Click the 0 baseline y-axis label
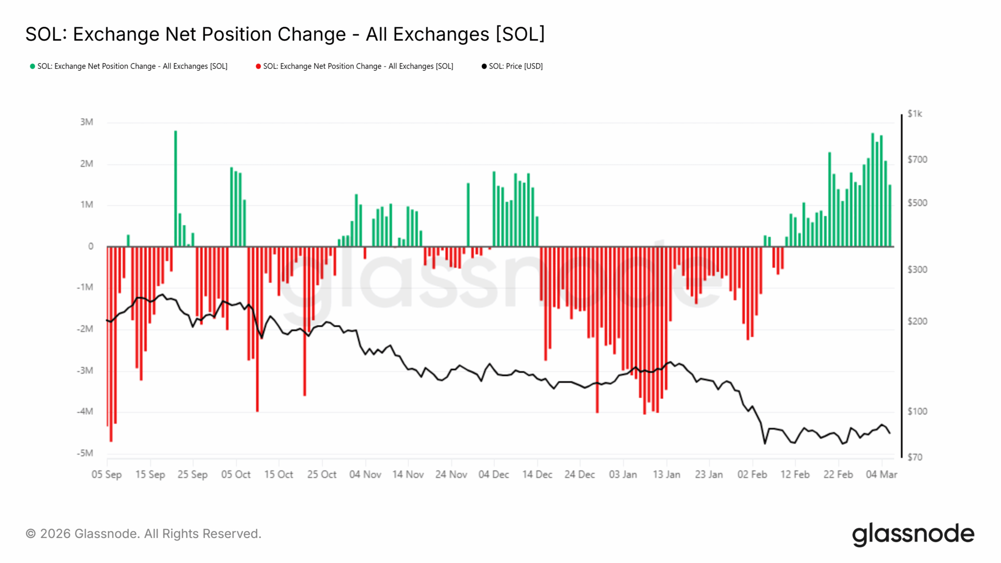Viewport: 1001px width, 563px height. coord(90,246)
